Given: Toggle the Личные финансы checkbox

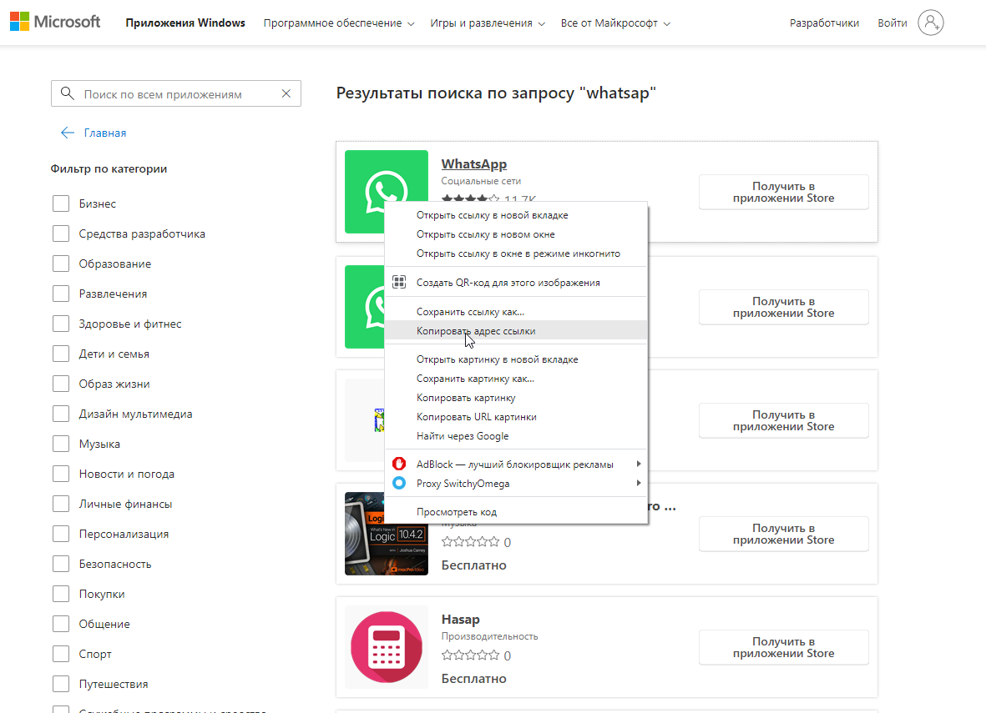Looking at the screenshot, I should point(61,504).
